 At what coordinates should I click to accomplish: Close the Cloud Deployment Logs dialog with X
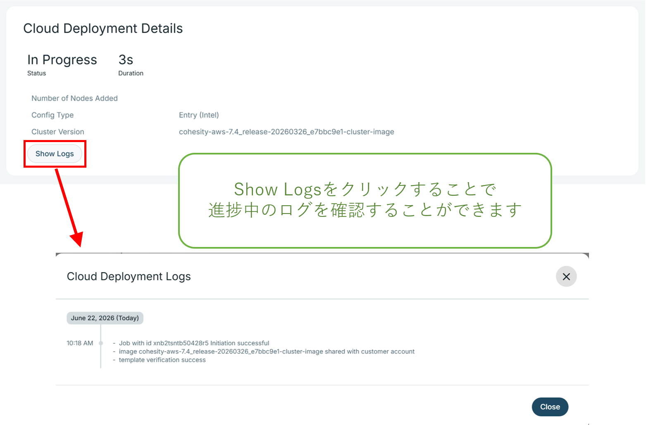566,276
